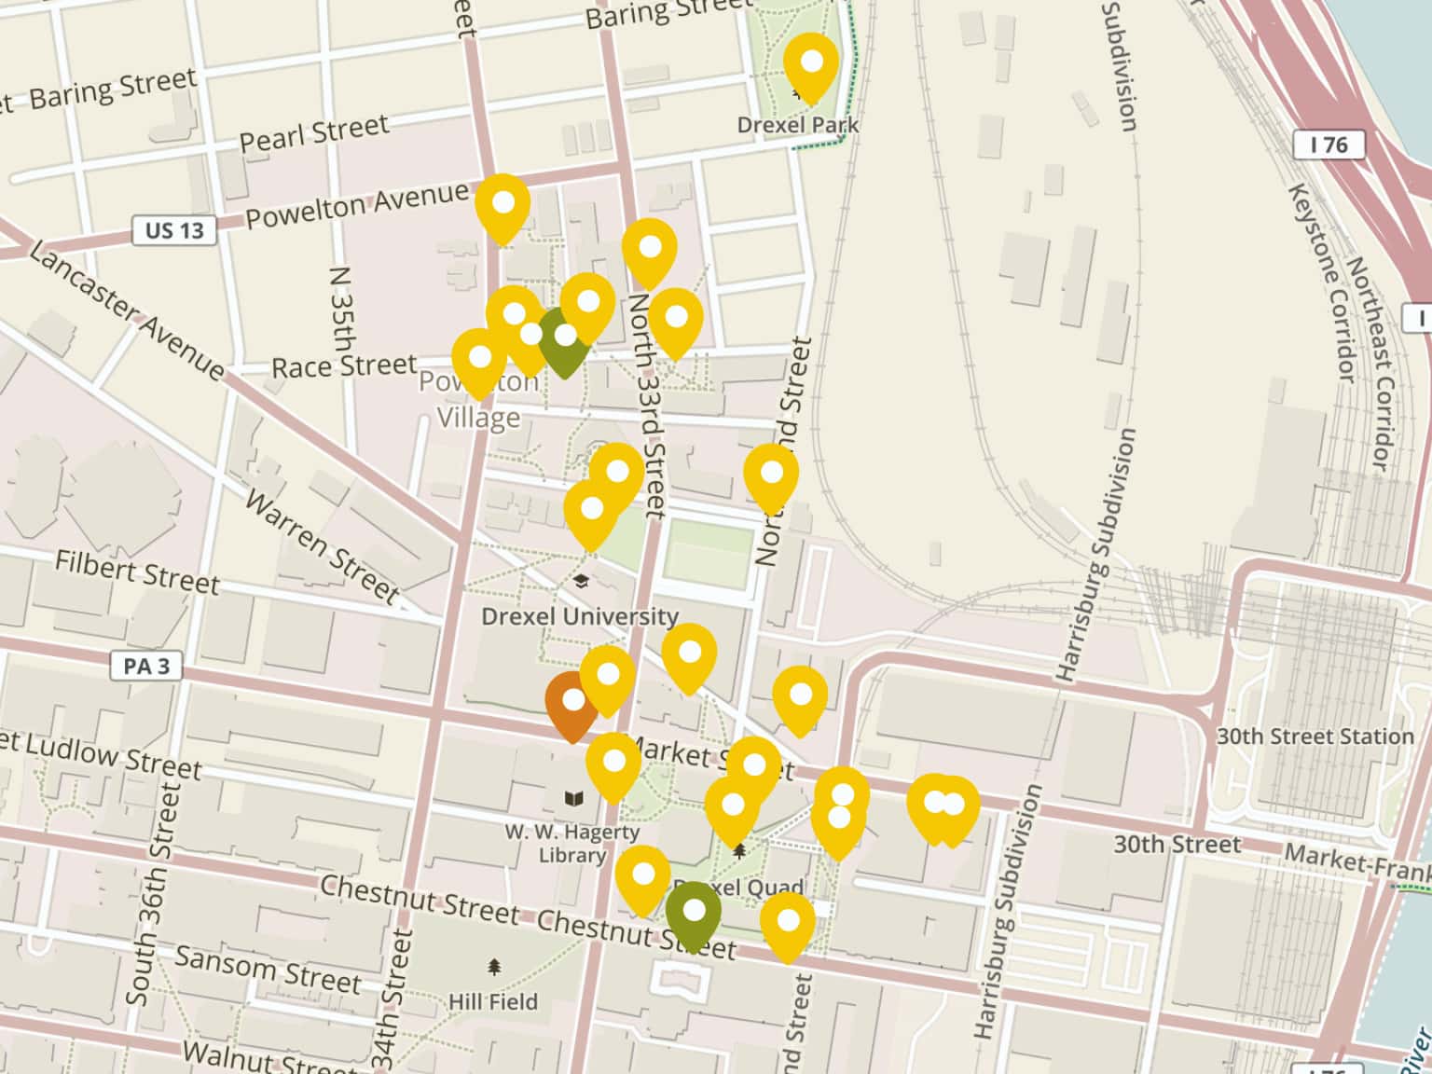
Task: Click the US 13 route shield
Action: pyautogui.click(x=174, y=230)
